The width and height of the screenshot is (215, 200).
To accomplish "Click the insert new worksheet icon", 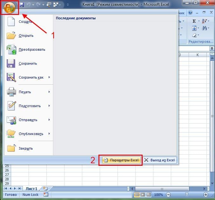I will (x=45, y=188).
